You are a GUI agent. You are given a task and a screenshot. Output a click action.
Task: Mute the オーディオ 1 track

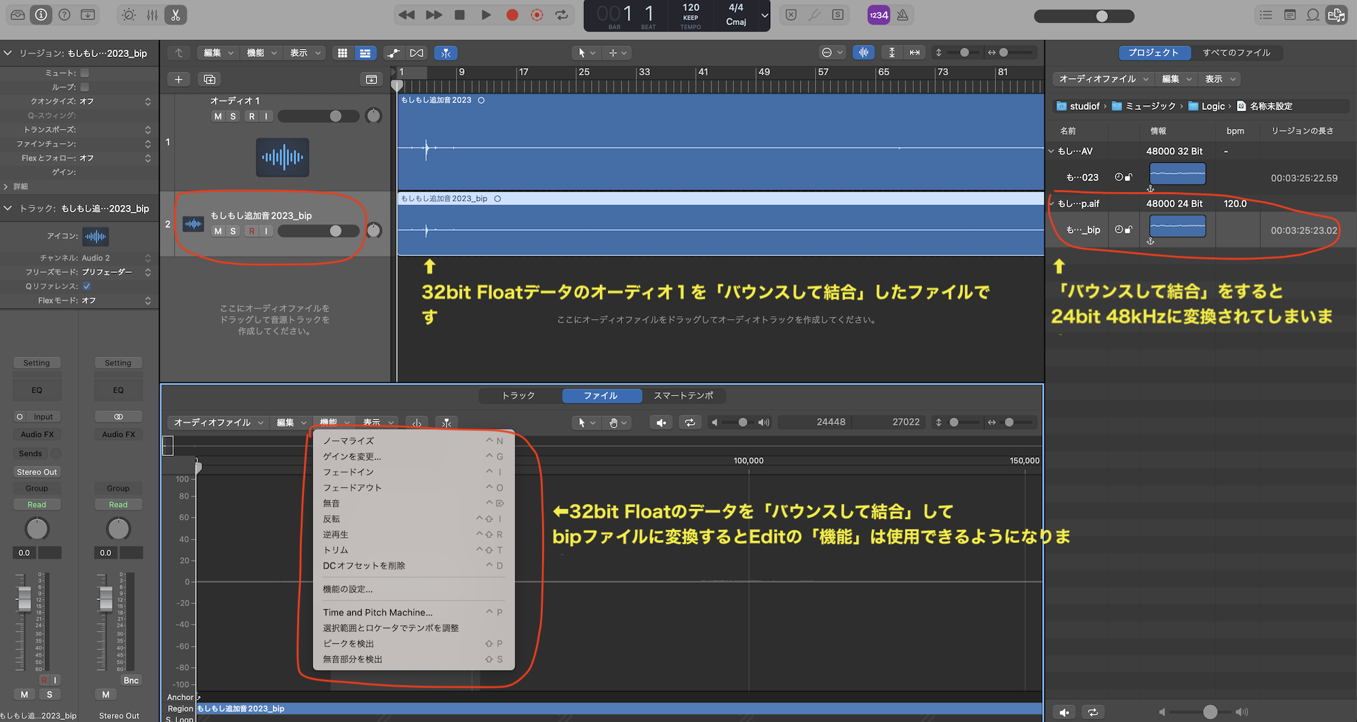coord(218,116)
